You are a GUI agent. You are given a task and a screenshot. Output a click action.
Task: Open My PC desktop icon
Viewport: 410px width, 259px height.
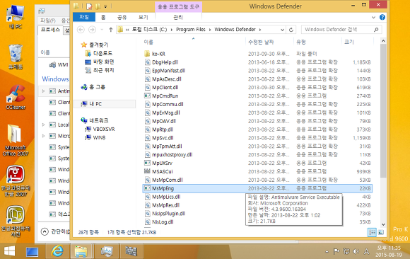click(x=16, y=17)
